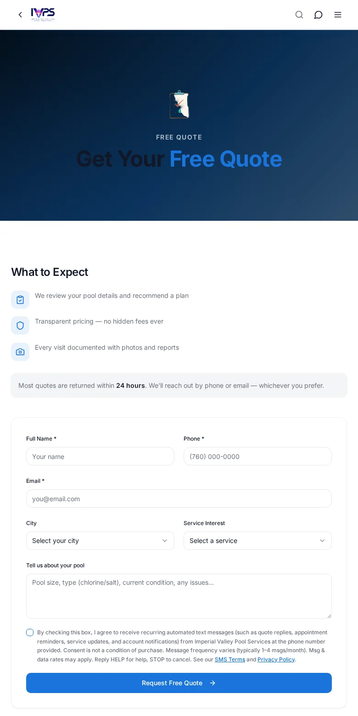Focus the Full Name field
The height and width of the screenshot is (716, 358).
[100, 456]
